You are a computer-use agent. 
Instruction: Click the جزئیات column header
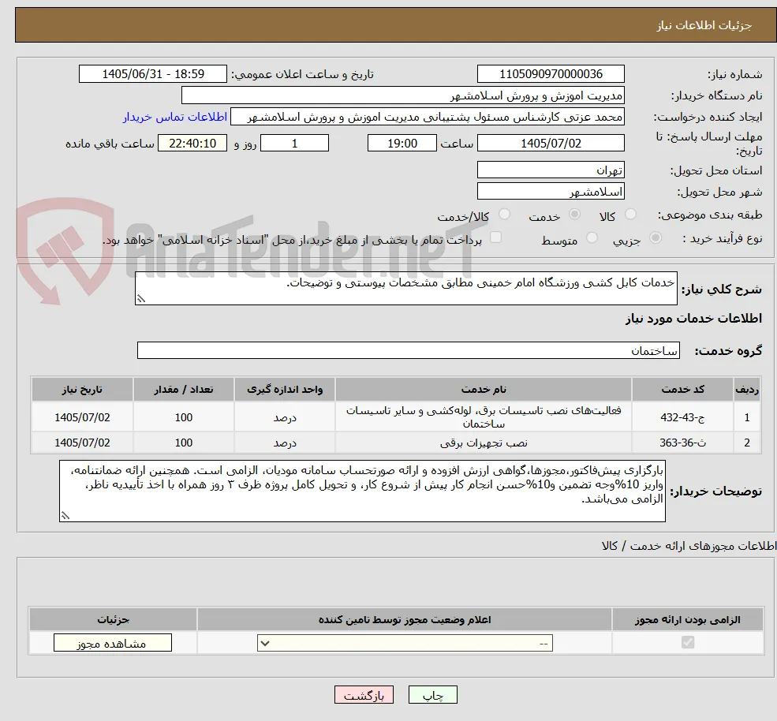[113, 619]
